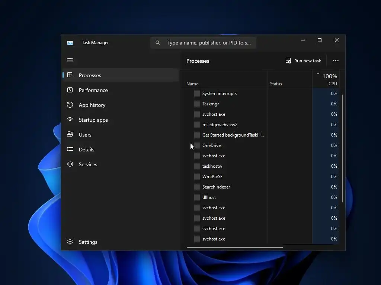Click the Services puzzle icon

pyautogui.click(x=70, y=164)
